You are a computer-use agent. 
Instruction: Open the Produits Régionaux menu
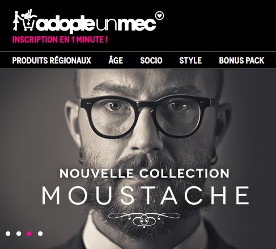(x=52, y=61)
